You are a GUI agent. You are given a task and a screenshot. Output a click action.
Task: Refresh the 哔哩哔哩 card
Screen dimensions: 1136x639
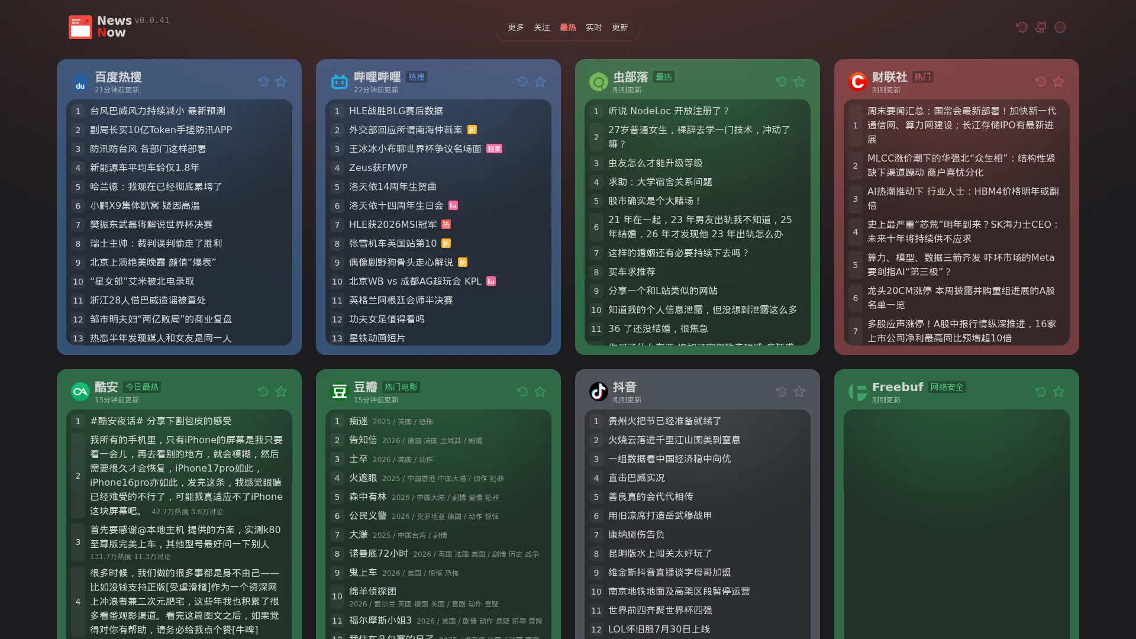pyautogui.click(x=522, y=82)
